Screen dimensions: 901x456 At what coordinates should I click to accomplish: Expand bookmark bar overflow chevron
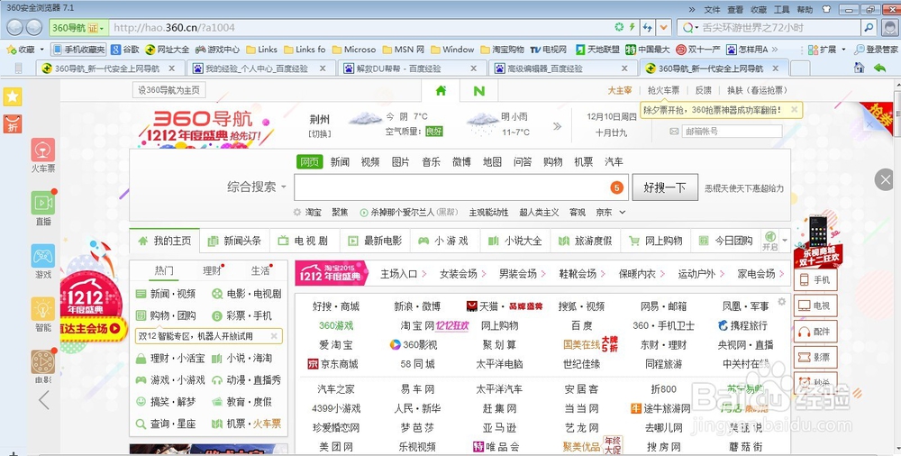775,50
